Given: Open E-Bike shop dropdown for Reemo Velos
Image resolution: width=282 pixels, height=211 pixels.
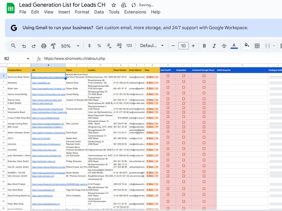Looking at the screenshot, I should [x=157, y=100].
